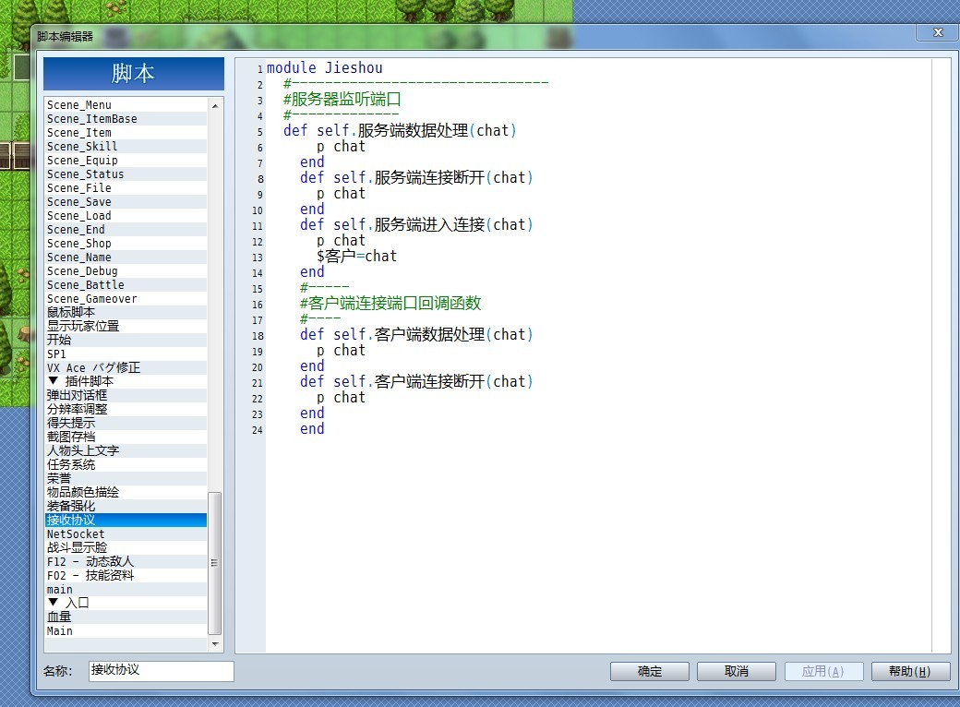Screen dimensions: 960x707
Task: Select the 战斗显示脸 script
Action: click(126, 548)
